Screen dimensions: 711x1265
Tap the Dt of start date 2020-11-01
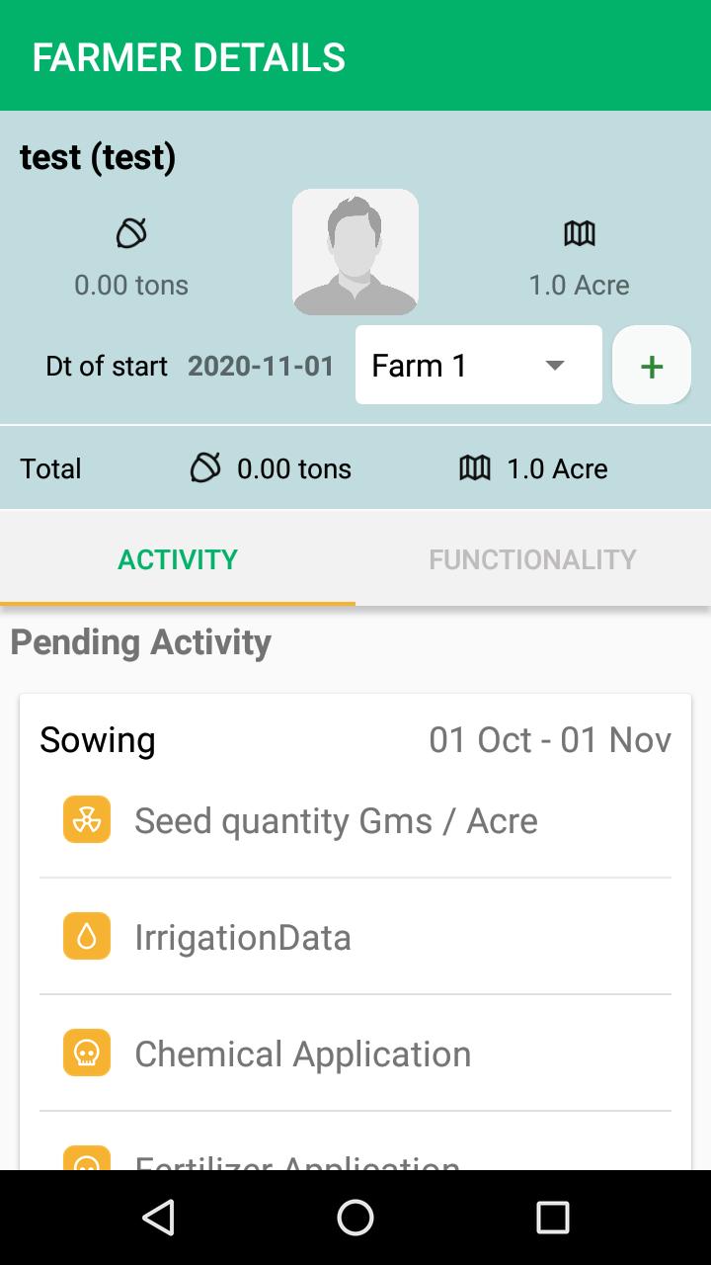[x=261, y=366]
